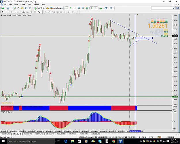Switch timeframe to M1
180x144 pixels.
[x=46, y=12]
